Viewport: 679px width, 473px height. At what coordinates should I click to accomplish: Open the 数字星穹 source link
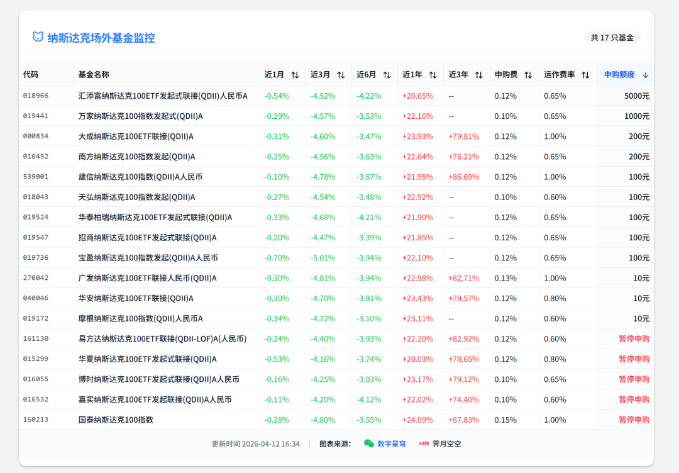tap(391, 443)
